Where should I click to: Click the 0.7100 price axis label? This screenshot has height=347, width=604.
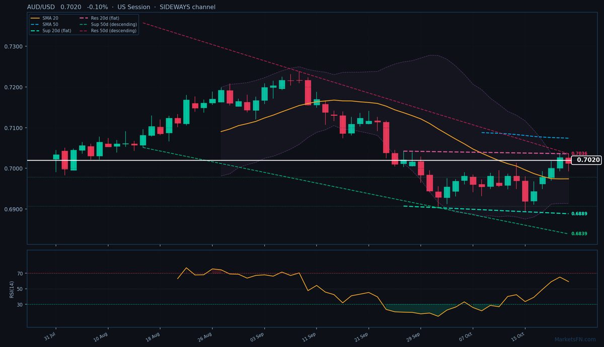point(13,128)
